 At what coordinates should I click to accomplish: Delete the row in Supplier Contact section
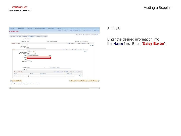tap(93, 45)
